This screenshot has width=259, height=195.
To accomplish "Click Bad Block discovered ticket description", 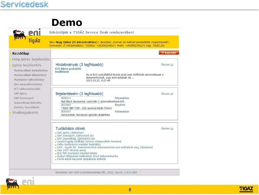I will click(93, 102).
